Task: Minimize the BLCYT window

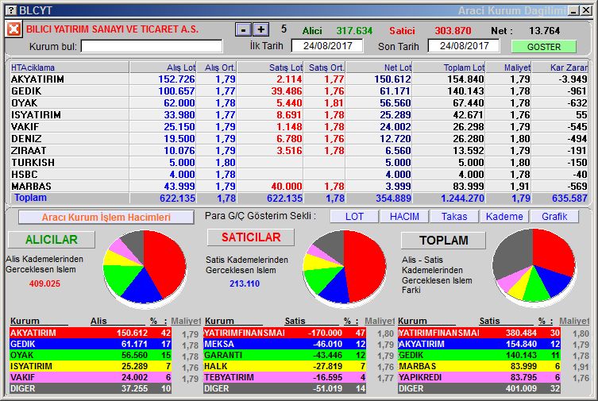Action: [x=573, y=10]
